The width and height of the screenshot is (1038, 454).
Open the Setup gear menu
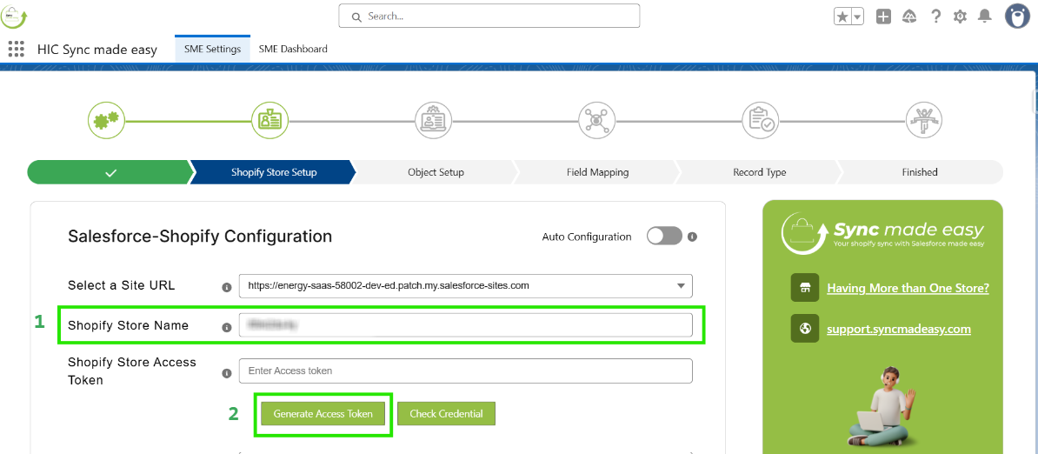(960, 17)
